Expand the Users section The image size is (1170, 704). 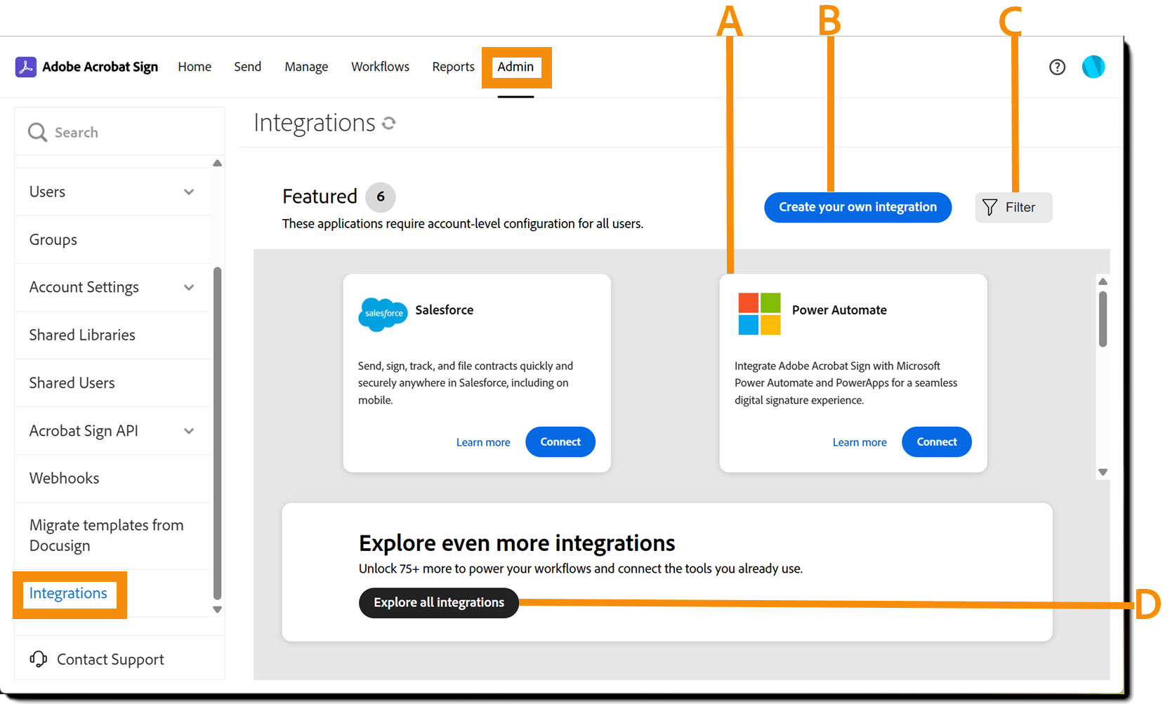(x=188, y=191)
